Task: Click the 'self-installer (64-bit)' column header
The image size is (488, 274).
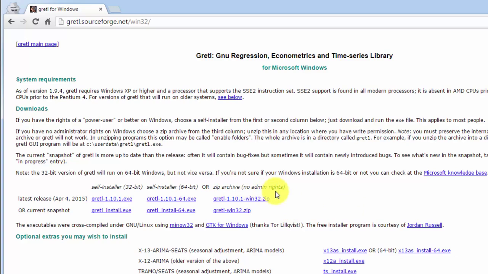Action: coord(172,187)
